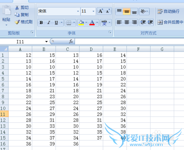Open the text orientation button
The image size is (184, 150).
[144, 11]
